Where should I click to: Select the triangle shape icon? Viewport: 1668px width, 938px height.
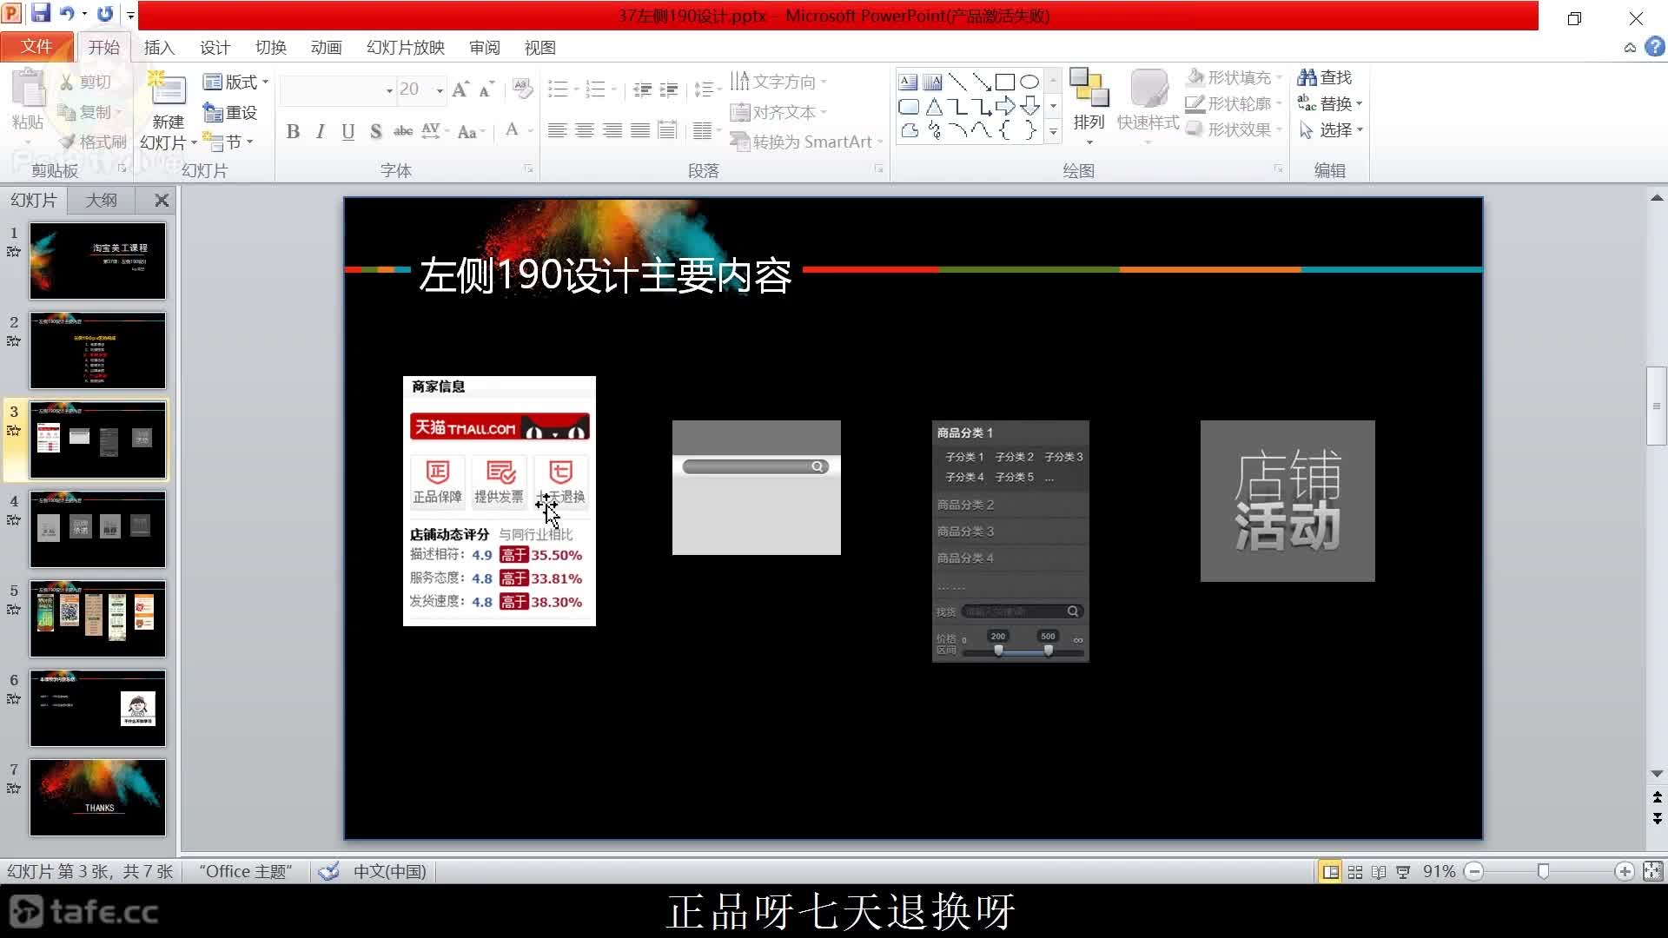[934, 106]
